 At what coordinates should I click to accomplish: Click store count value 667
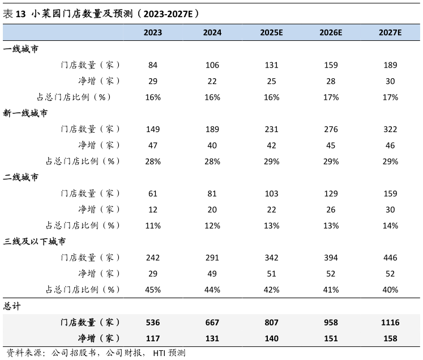click(212, 323)
